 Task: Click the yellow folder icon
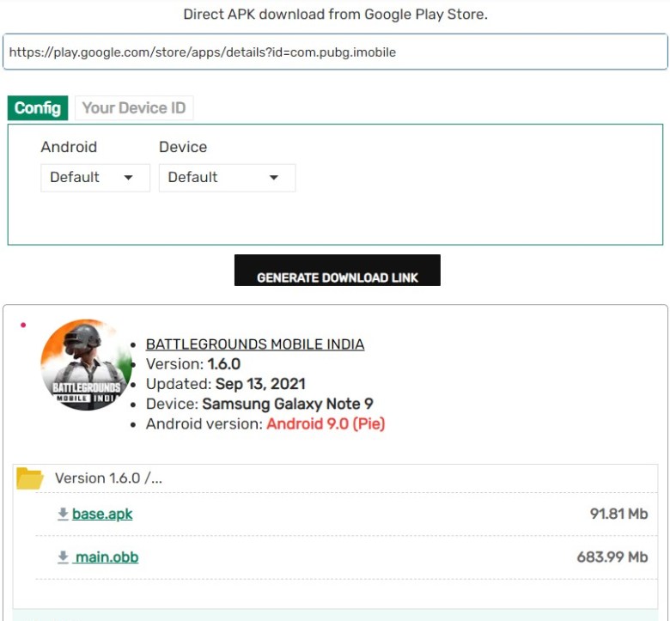click(x=30, y=478)
